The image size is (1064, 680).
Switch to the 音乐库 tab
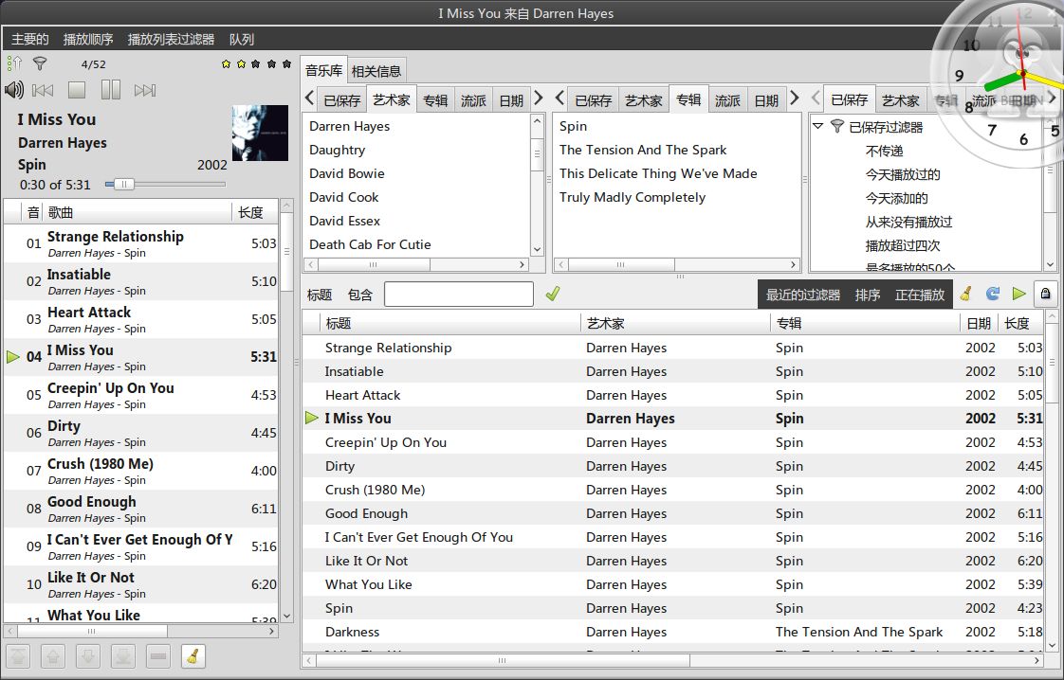click(x=323, y=70)
